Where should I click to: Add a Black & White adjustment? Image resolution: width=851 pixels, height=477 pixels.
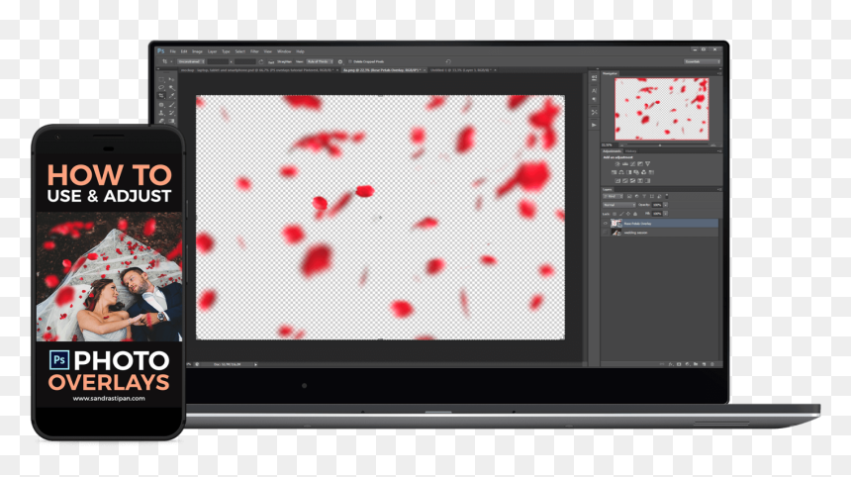pos(629,172)
